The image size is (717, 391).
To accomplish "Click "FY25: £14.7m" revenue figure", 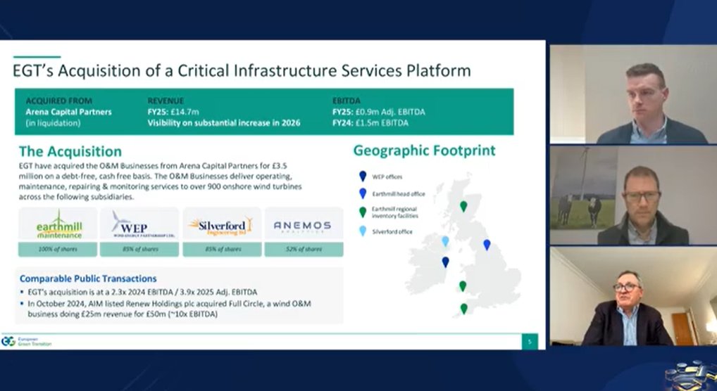I will [173, 112].
